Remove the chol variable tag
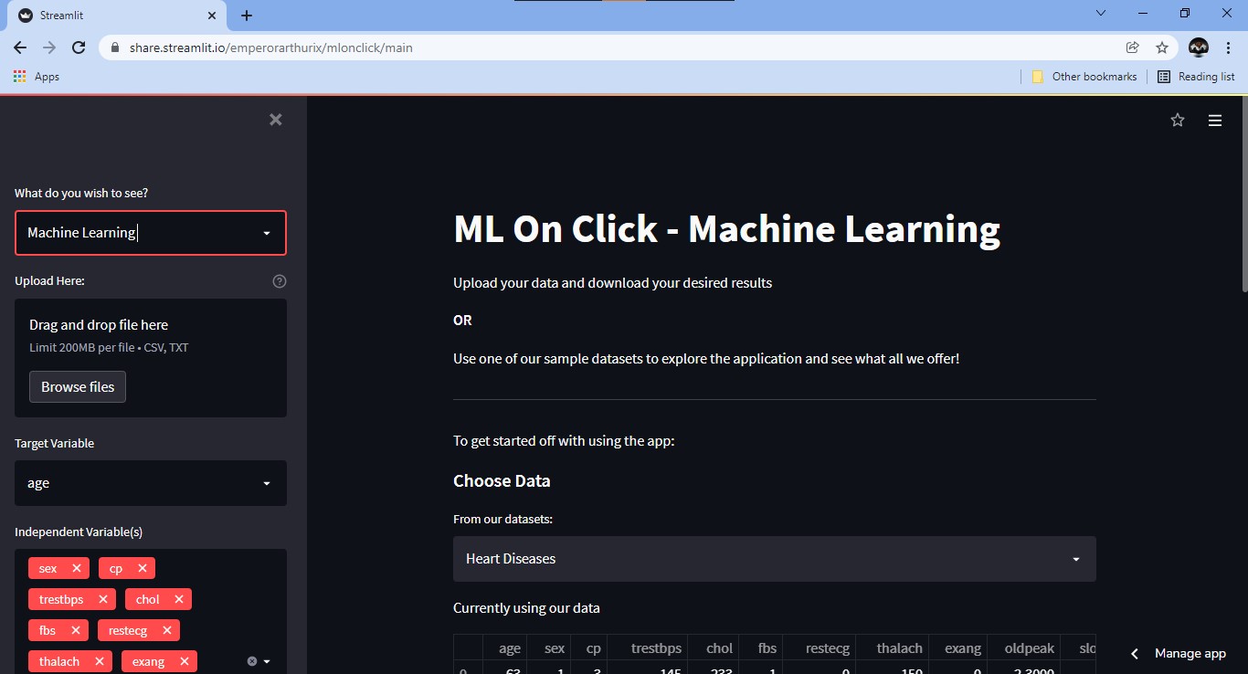Image resolution: width=1248 pixels, height=674 pixels. (x=179, y=599)
